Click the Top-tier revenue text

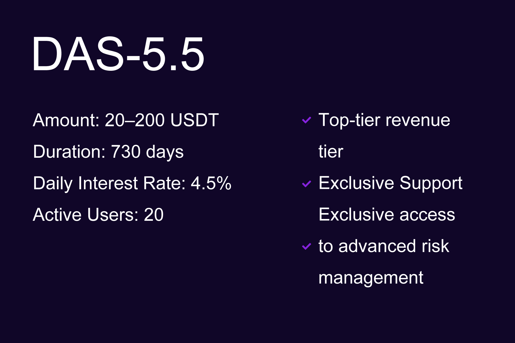click(384, 120)
